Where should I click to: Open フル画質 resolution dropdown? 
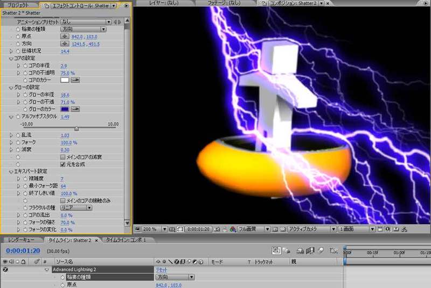tap(254, 229)
